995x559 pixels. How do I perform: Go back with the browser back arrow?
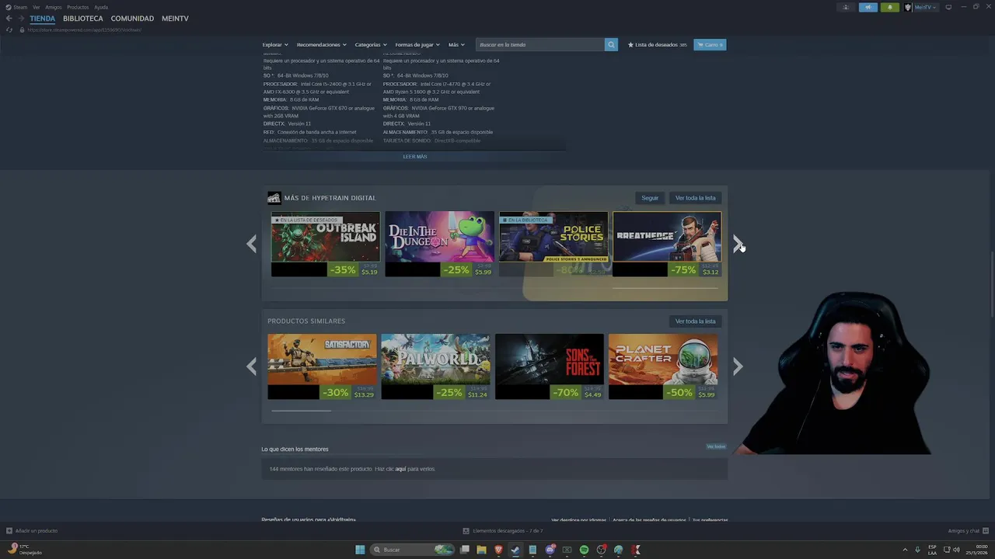pyautogui.click(x=9, y=18)
